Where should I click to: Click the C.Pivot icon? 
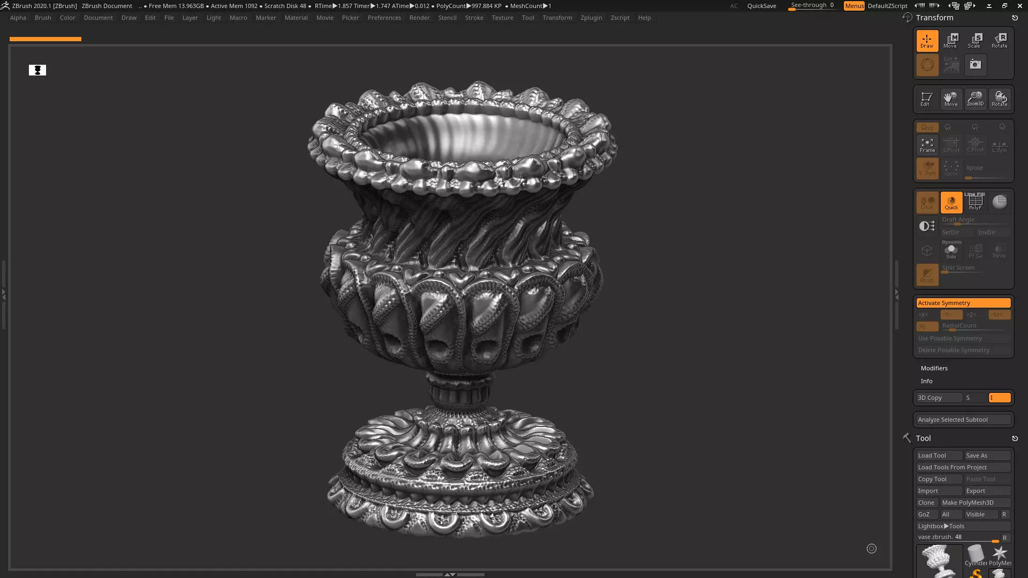pyautogui.click(x=976, y=145)
